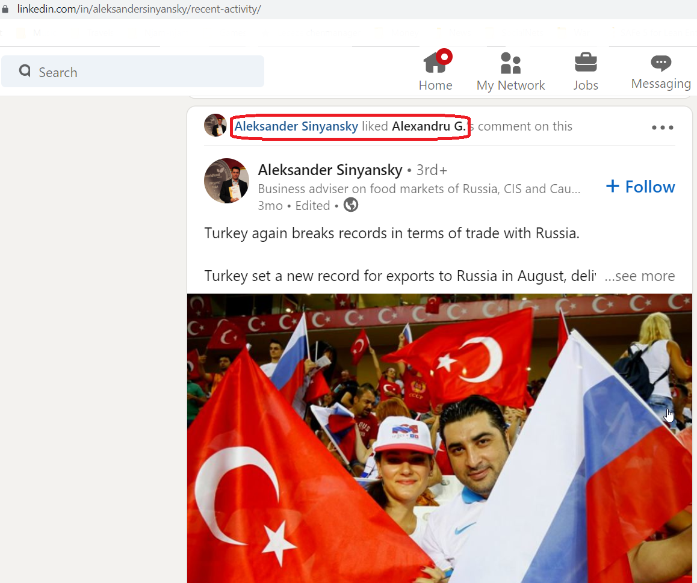Screen dimensions: 697x583
Task: Open the three-dot post options menu
Action: click(x=662, y=128)
